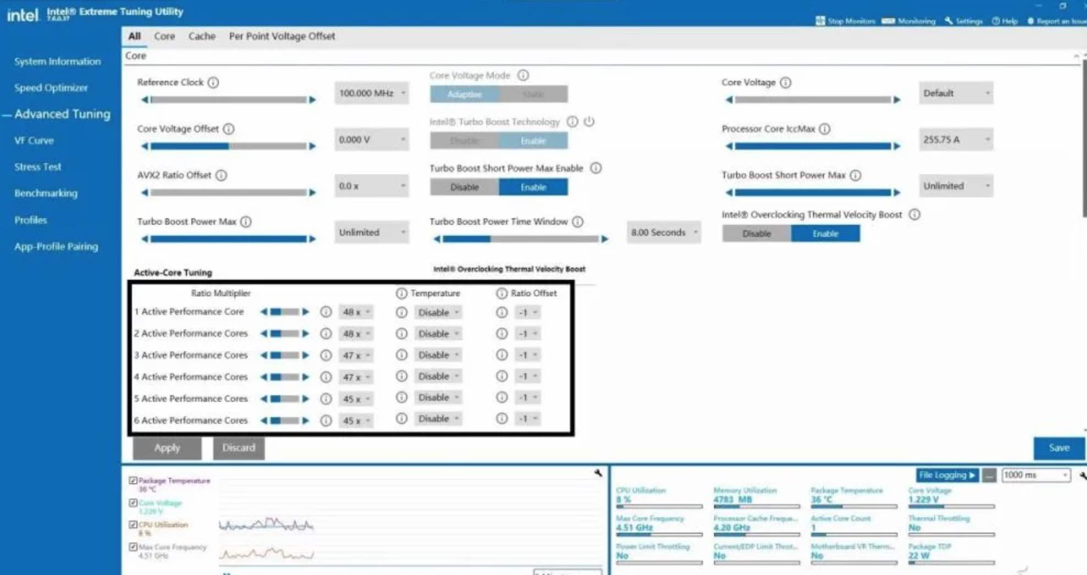Open System Information in sidebar
The height and width of the screenshot is (575, 1087).
click(58, 62)
